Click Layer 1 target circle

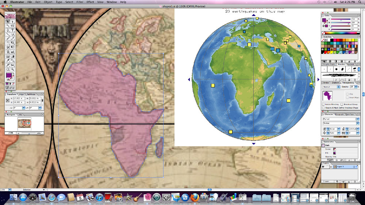pos(354,167)
